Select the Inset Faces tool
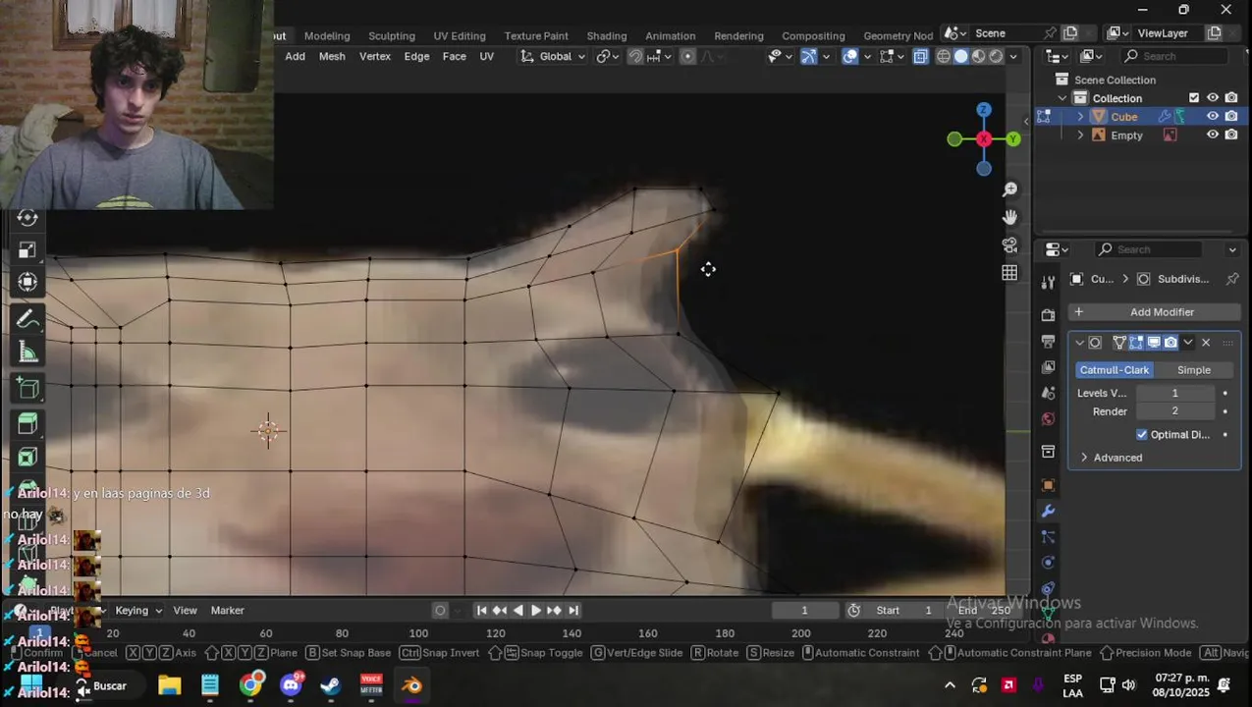This screenshot has height=707, width=1252. pyautogui.click(x=27, y=458)
